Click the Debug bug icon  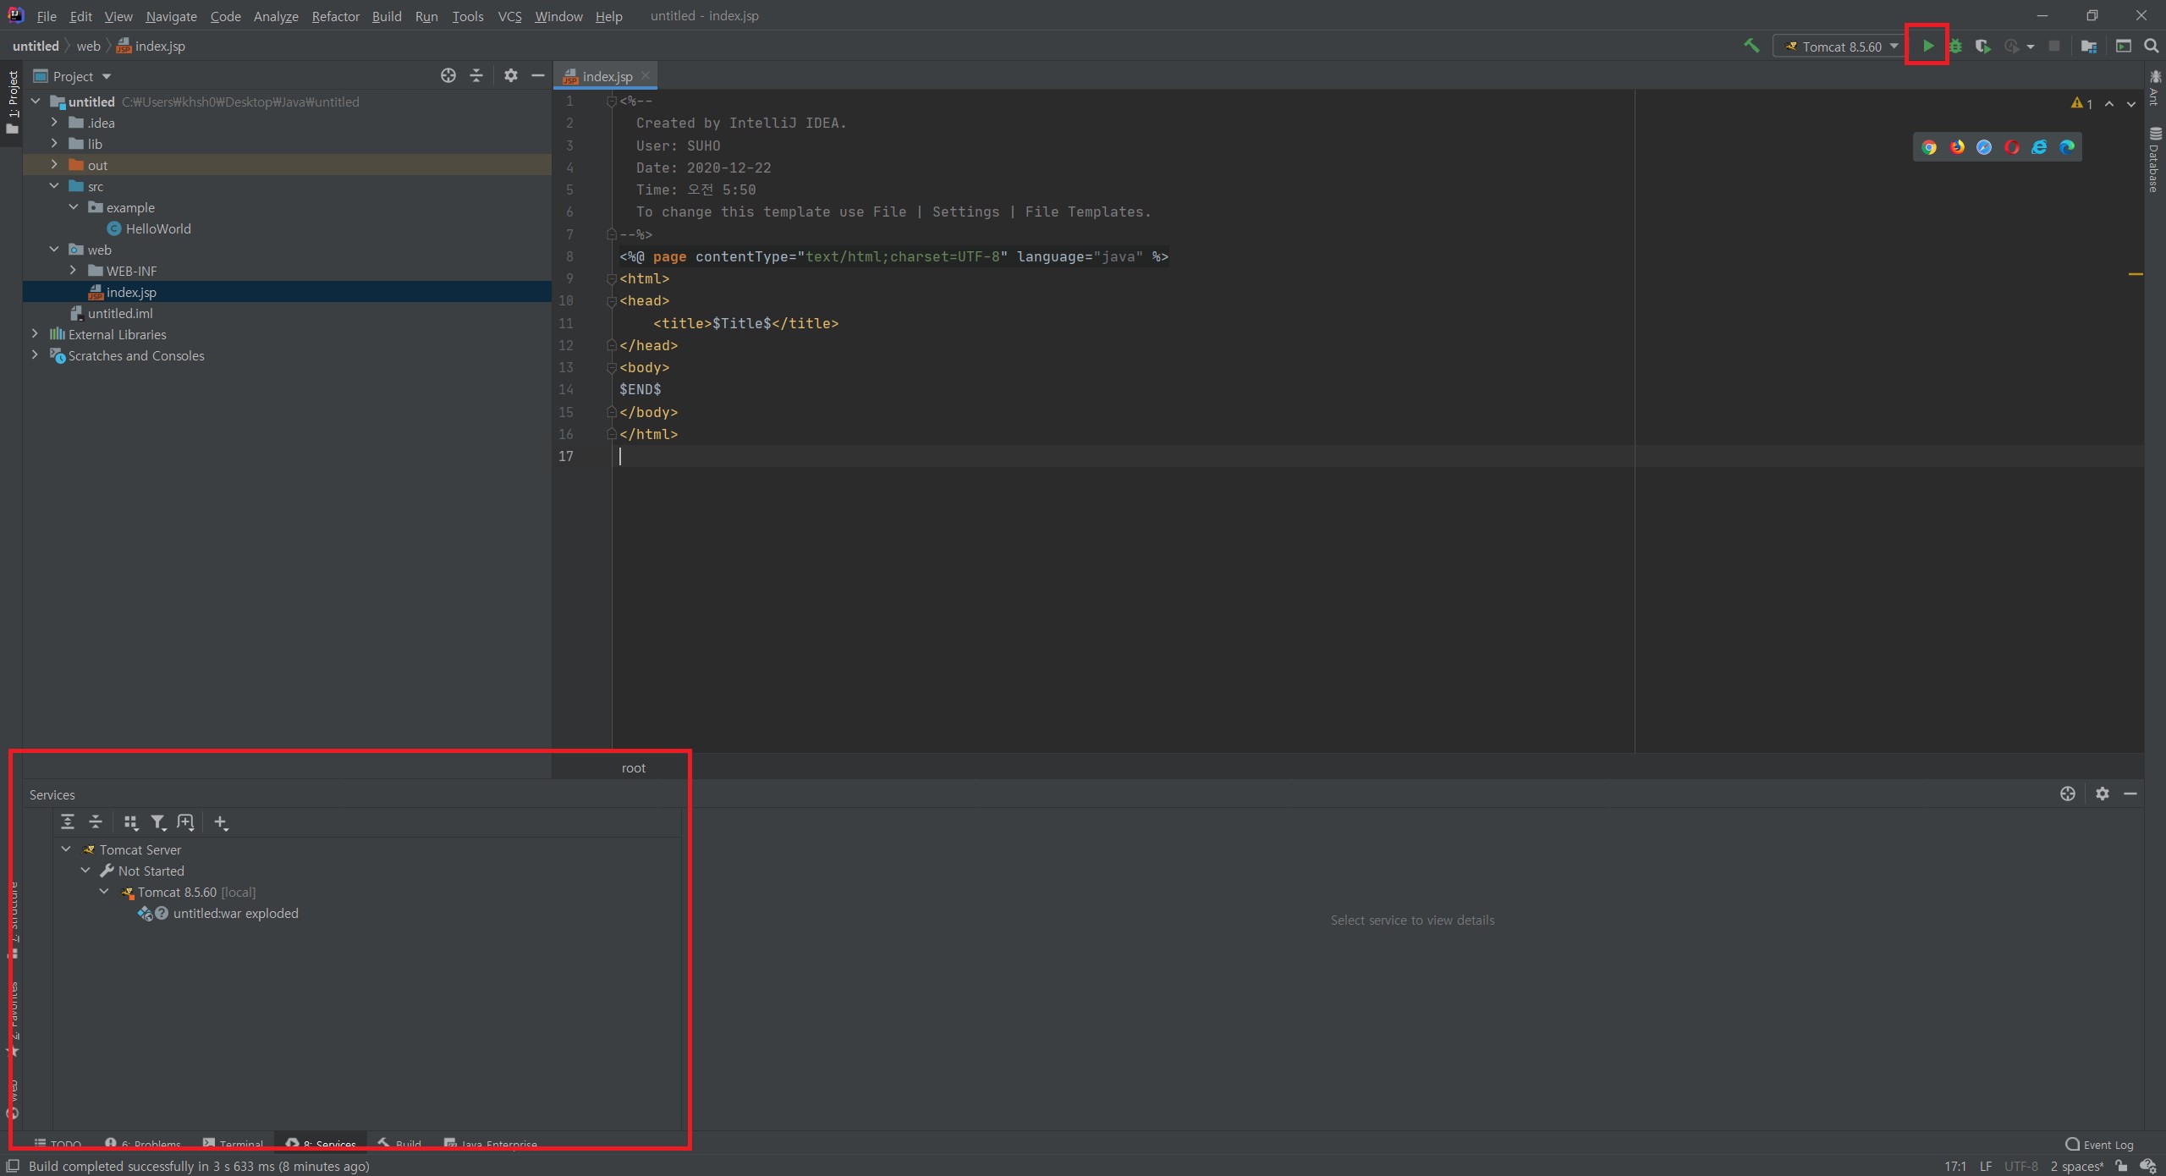(1955, 47)
